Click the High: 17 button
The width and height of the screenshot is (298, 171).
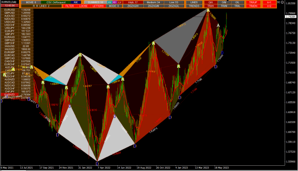[133, 2]
